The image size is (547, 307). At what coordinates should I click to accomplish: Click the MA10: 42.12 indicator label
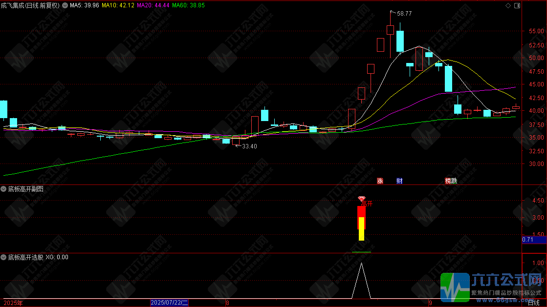pyautogui.click(x=118, y=5)
